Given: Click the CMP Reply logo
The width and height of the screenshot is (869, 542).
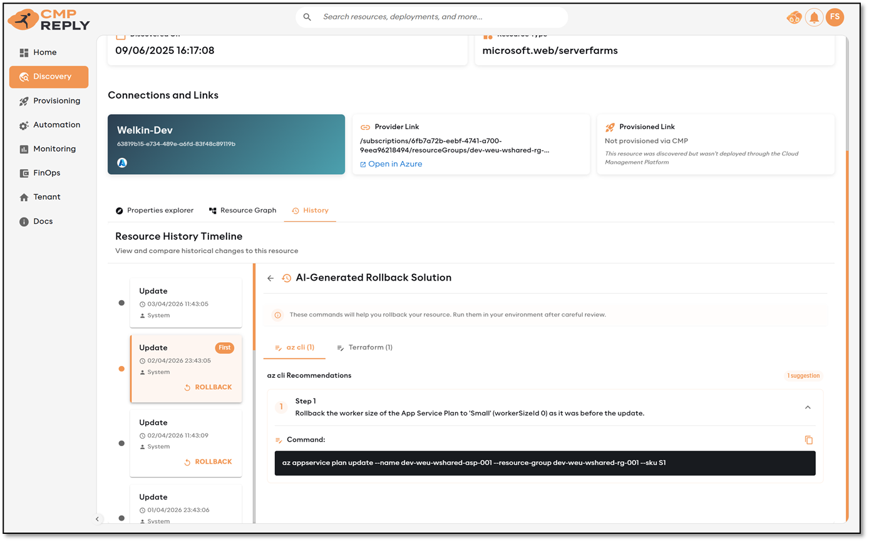Looking at the screenshot, I should click(49, 20).
